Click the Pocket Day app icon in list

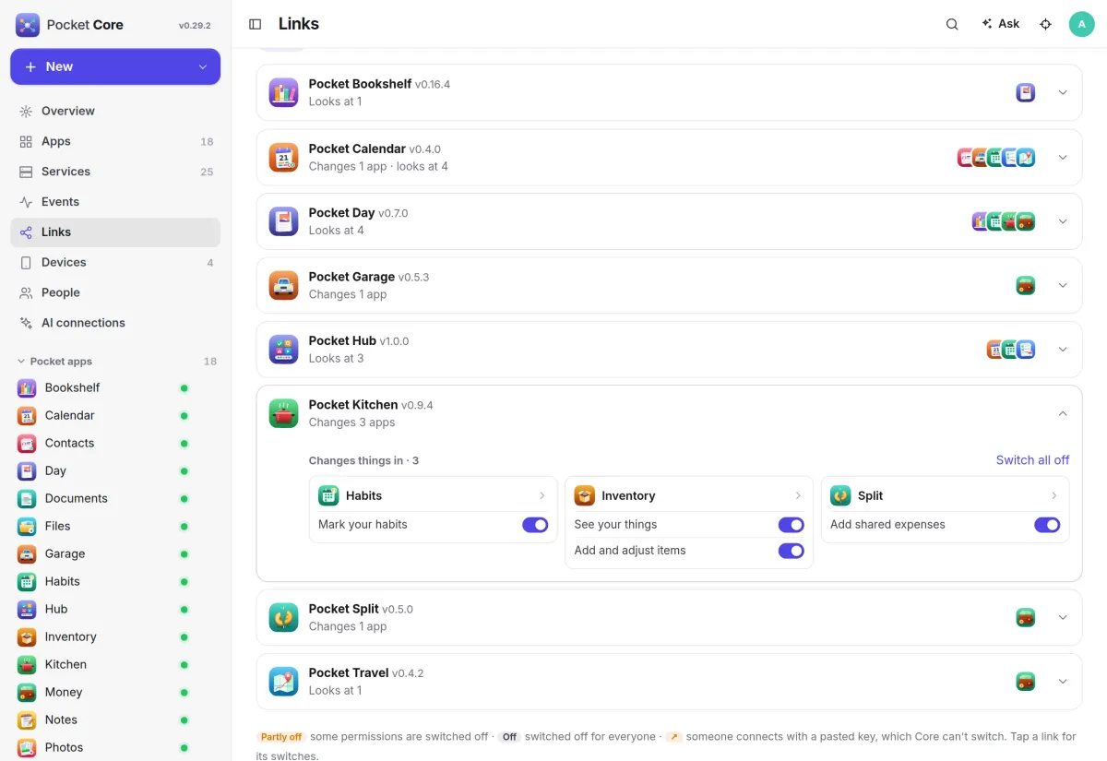(x=284, y=221)
